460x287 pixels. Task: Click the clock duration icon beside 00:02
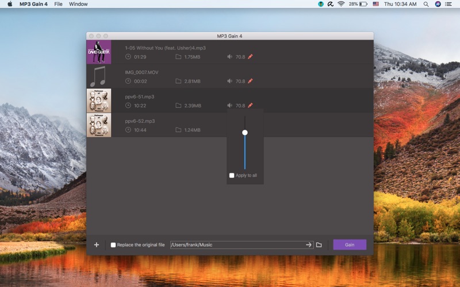click(x=128, y=81)
